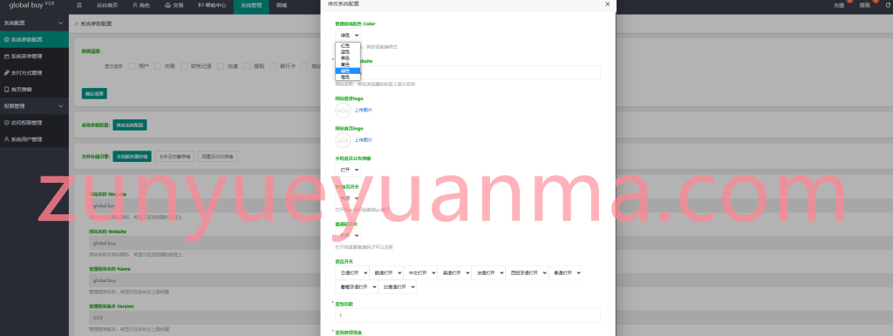Open the 手机首页公告弹窗 dropdown
This screenshot has height=336, width=893.
[347, 170]
